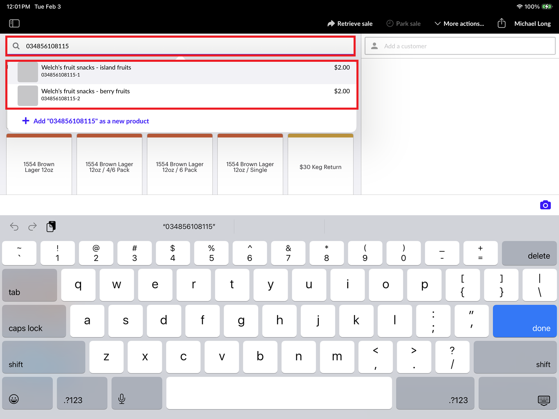Select Welch's fruit snacks island fruits result
This screenshot has height=419, width=559.
point(182,72)
